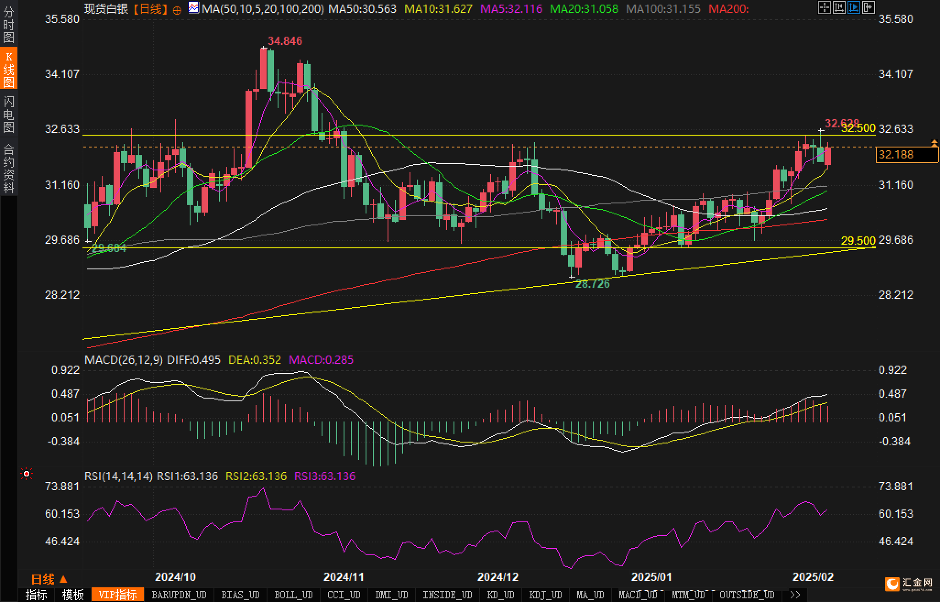
Task: Click the 2024/11 date marker on the time axis
Action: (344, 577)
